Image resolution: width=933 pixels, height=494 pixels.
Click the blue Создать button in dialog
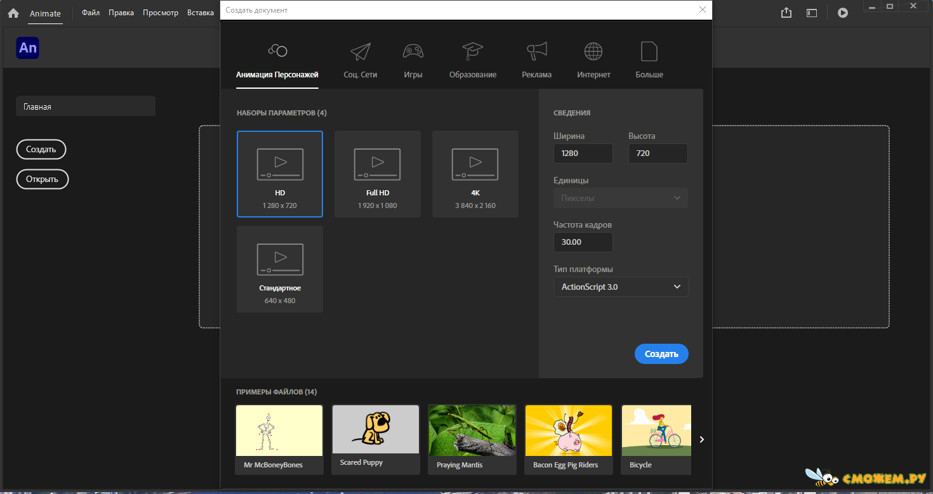coord(661,354)
